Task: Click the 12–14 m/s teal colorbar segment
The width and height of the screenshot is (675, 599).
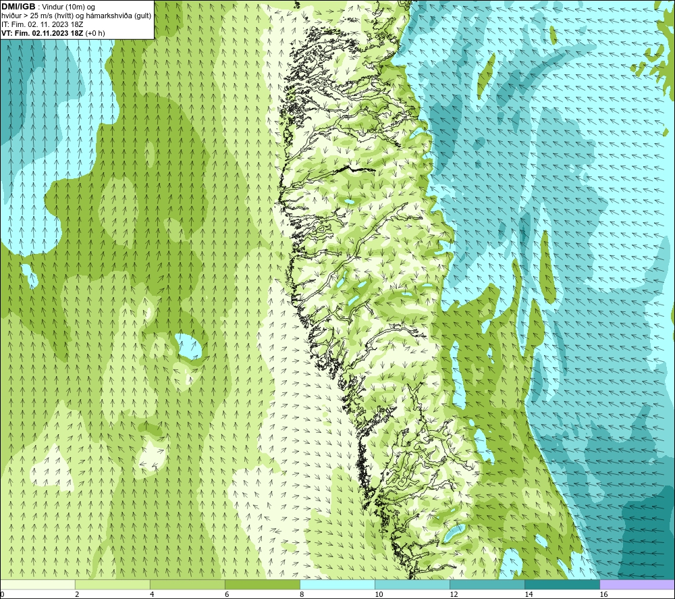Action: [x=487, y=584]
